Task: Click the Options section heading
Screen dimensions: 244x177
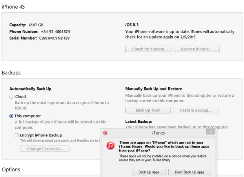Action: [11, 170]
